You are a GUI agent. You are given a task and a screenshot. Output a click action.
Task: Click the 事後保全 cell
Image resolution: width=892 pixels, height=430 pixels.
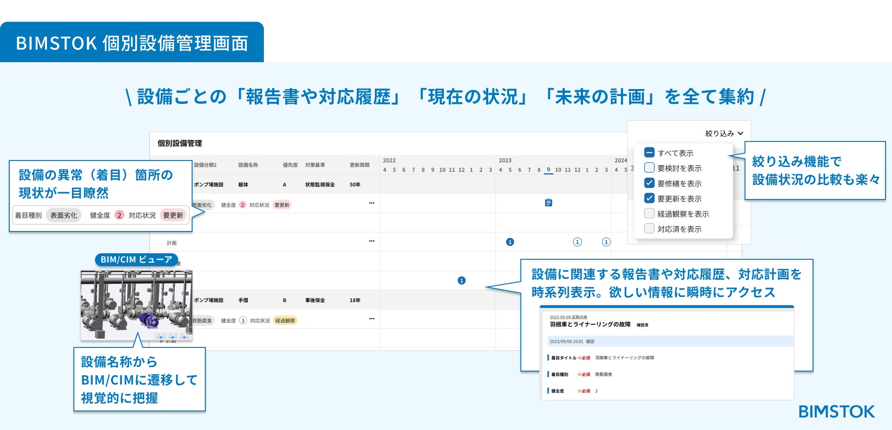pos(315,301)
